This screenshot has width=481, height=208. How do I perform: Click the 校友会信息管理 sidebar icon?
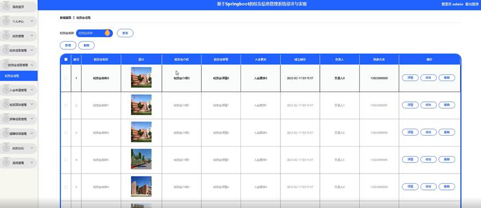coord(6,65)
